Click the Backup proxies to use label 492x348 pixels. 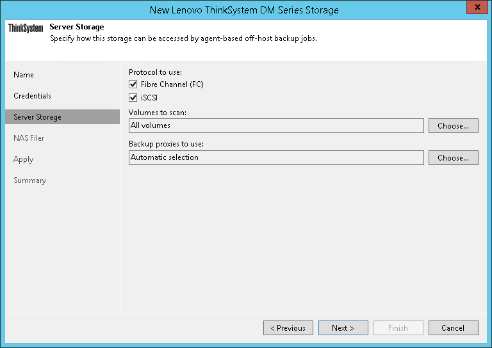click(x=167, y=144)
